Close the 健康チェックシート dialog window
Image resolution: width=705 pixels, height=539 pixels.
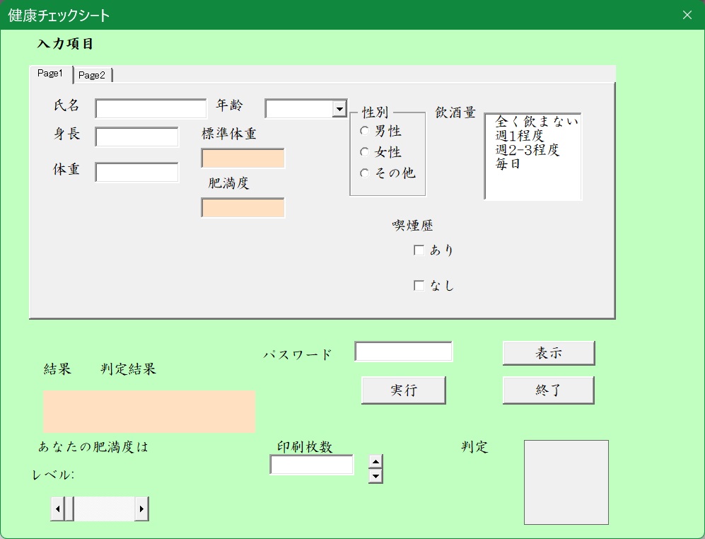687,15
